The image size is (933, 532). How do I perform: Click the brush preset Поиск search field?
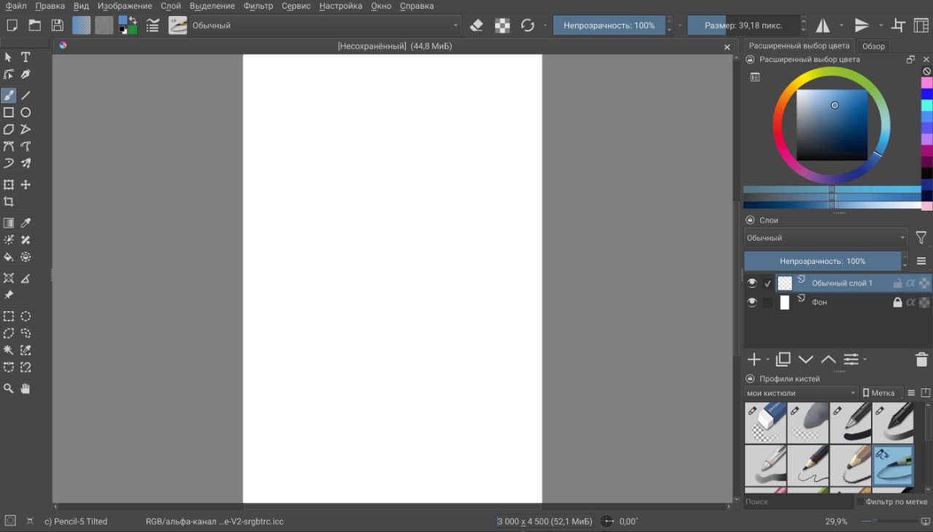click(797, 502)
